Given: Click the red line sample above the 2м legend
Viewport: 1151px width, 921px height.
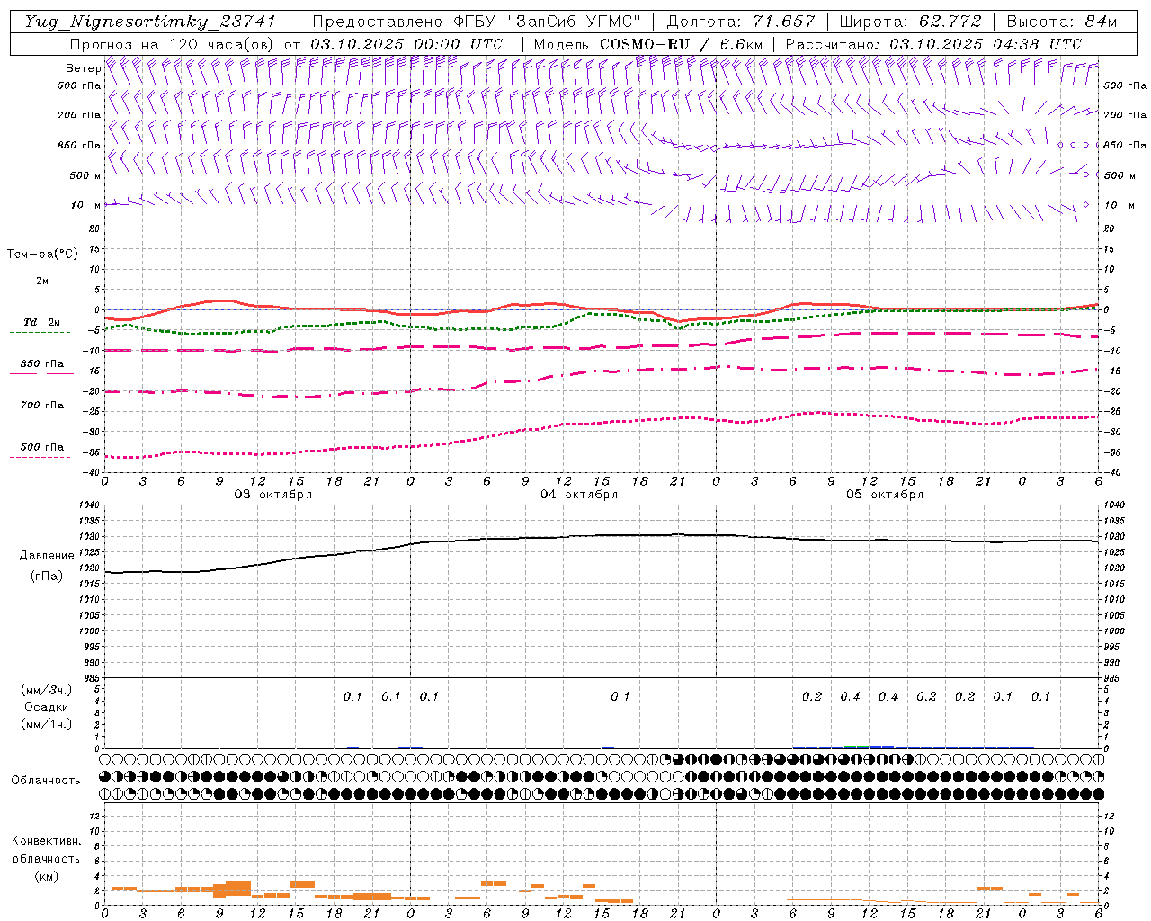Looking at the screenshot, I should pos(41,291).
